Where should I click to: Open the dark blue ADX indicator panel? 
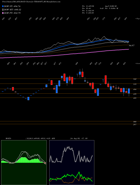coord(72,163)
